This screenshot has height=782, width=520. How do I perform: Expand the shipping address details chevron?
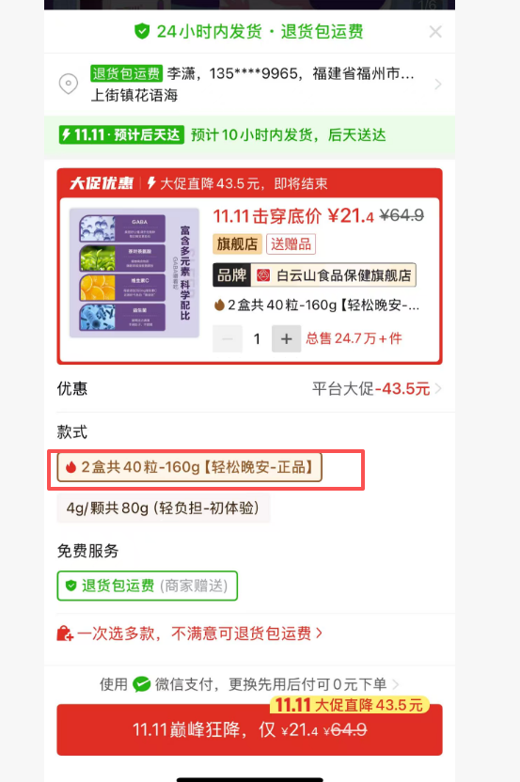coord(437,85)
